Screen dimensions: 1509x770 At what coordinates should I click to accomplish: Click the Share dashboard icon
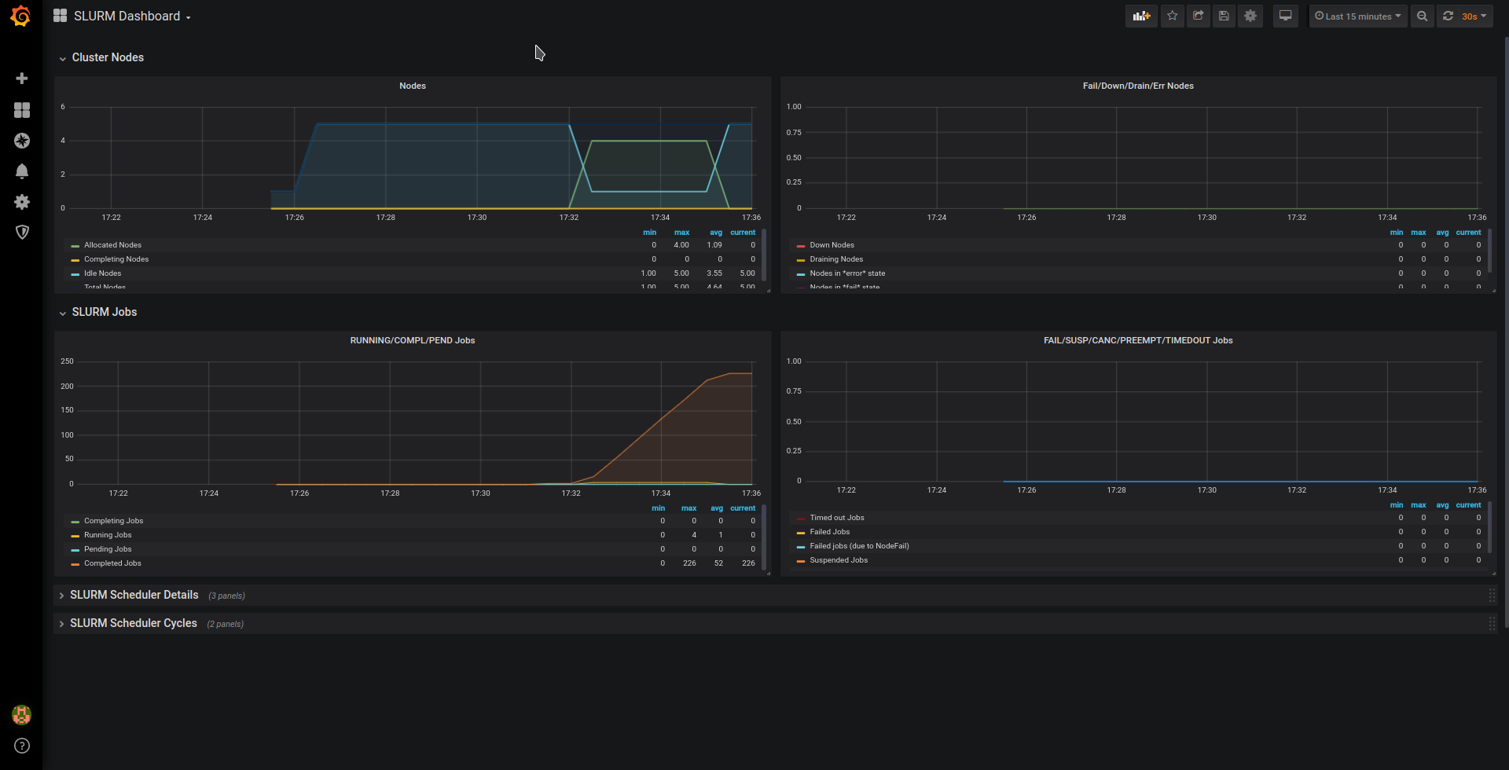(x=1198, y=16)
